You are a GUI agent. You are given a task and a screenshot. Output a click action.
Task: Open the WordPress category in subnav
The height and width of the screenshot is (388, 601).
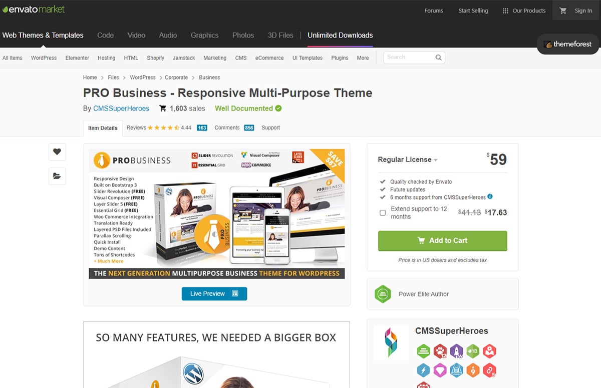point(44,58)
